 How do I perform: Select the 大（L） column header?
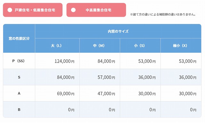(x=57, y=46)
